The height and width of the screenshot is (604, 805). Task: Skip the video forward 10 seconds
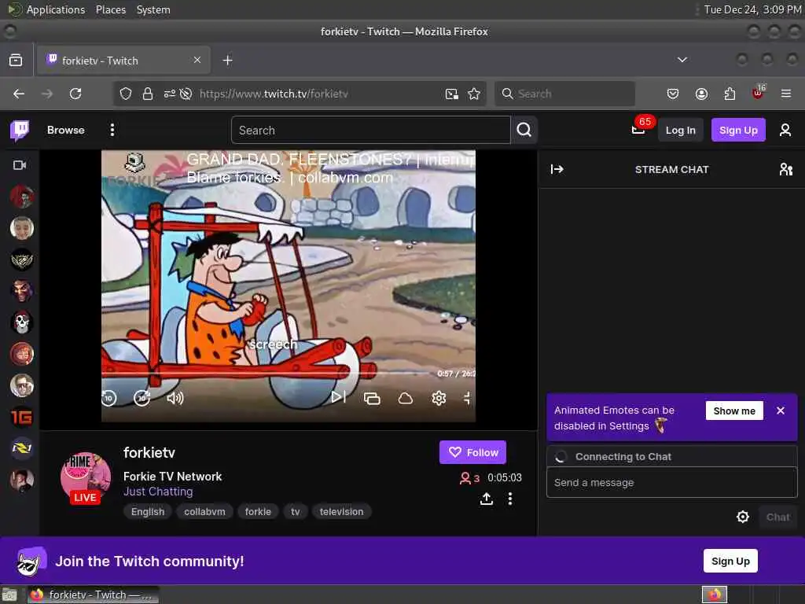[x=142, y=397]
